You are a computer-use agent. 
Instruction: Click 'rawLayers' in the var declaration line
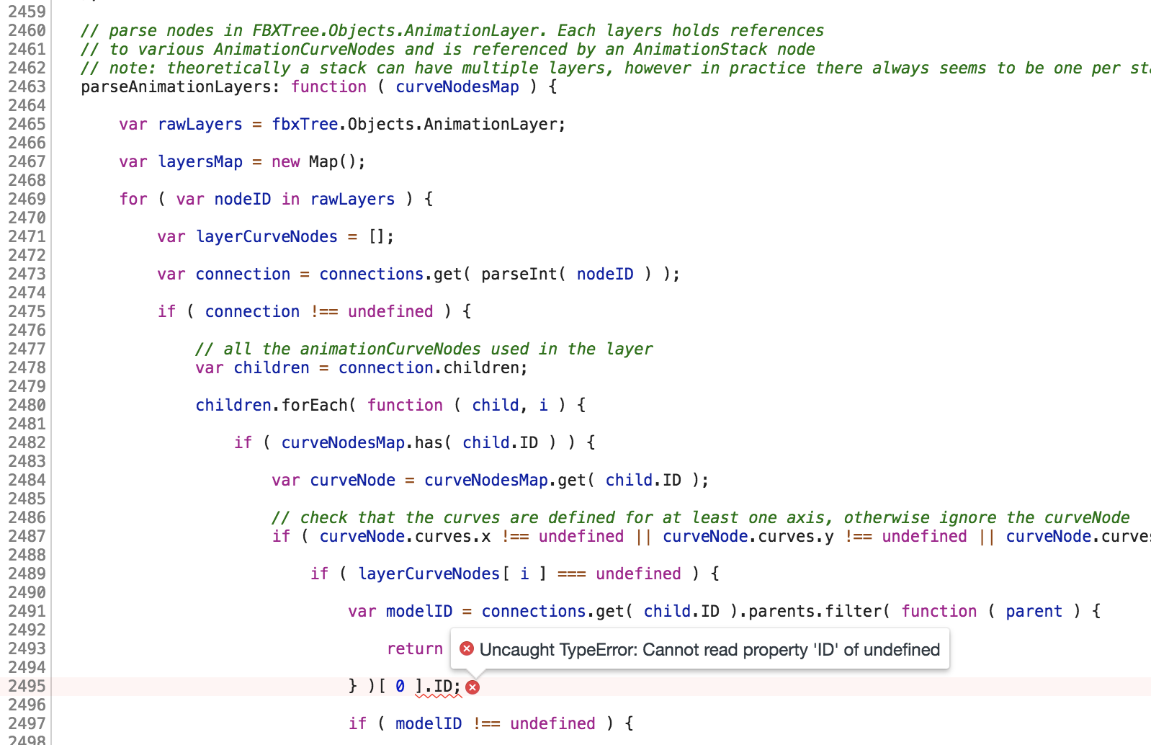(x=200, y=124)
